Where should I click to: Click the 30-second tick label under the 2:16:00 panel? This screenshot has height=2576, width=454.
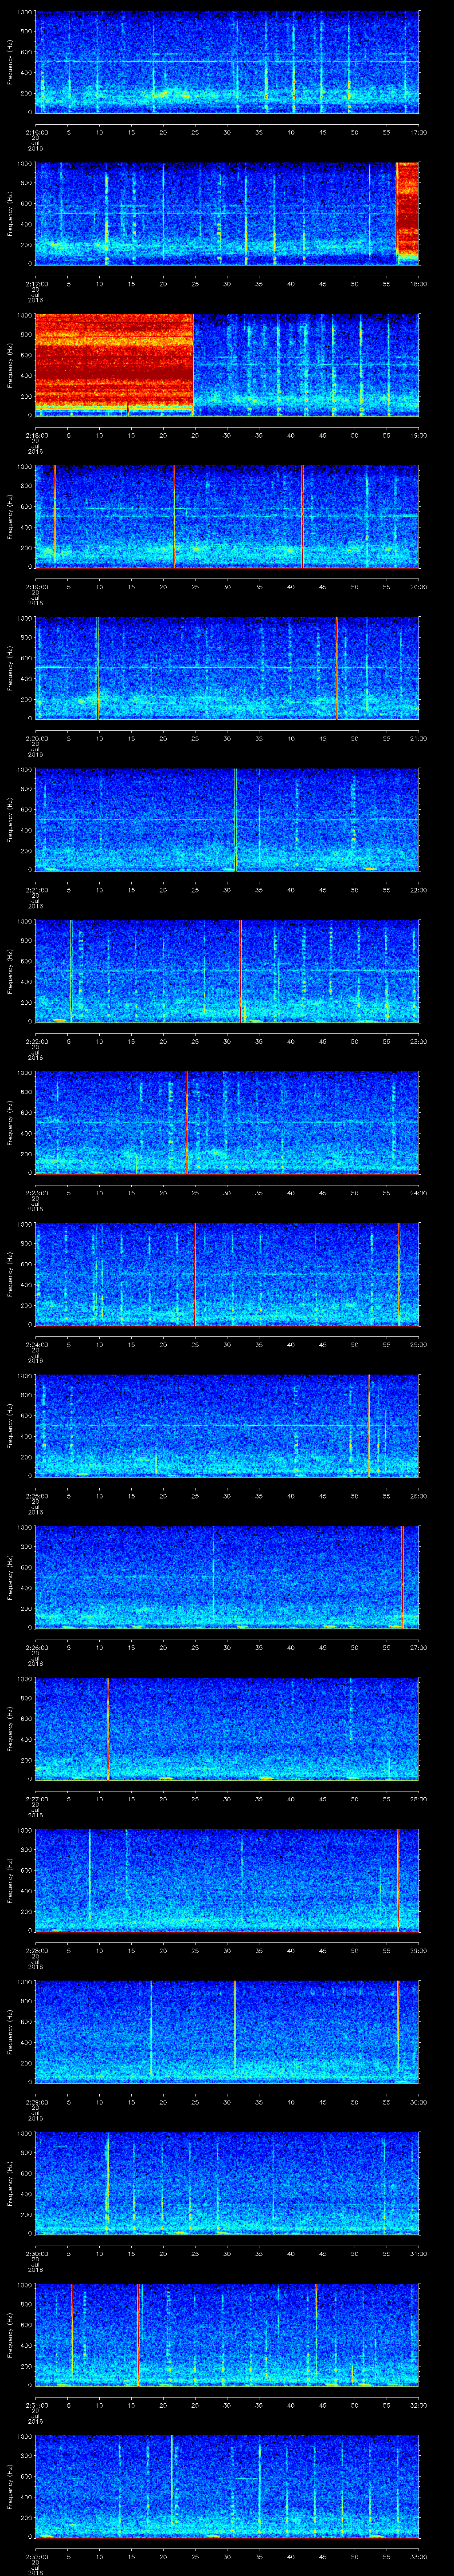point(227,132)
